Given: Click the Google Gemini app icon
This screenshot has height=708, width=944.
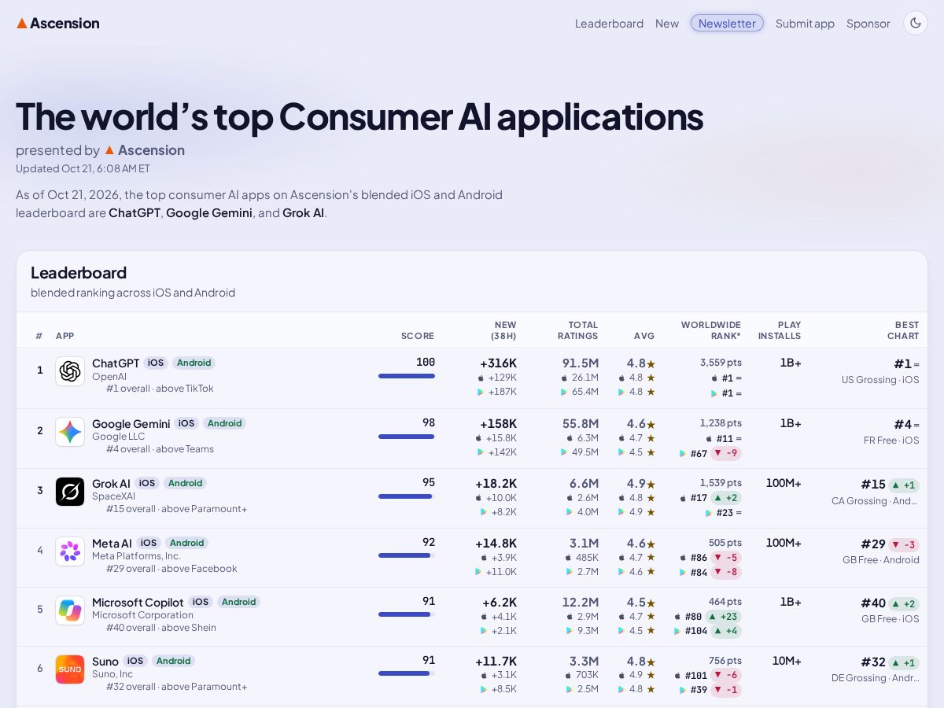Looking at the screenshot, I should coord(70,432).
